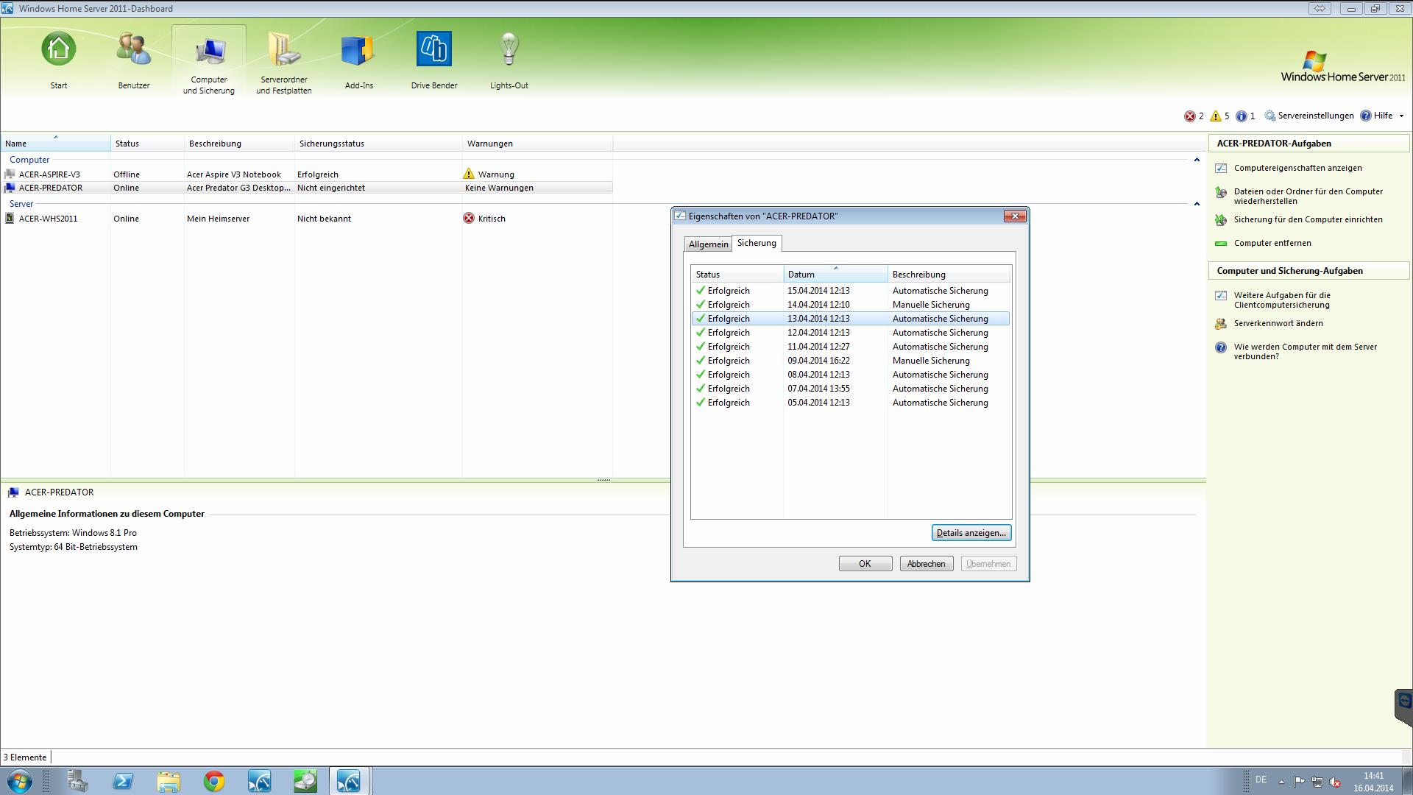Image resolution: width=1413 pixels, height=795 pixels.
Task: Click Serverkennwort ändern
Action: [x=1278, y=323]
